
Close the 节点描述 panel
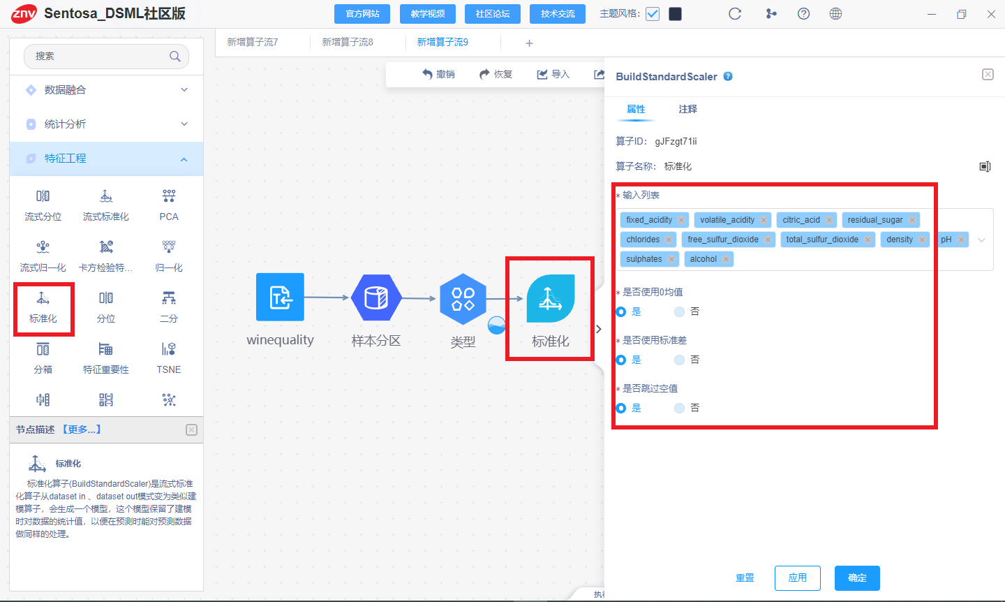[191, 430]
